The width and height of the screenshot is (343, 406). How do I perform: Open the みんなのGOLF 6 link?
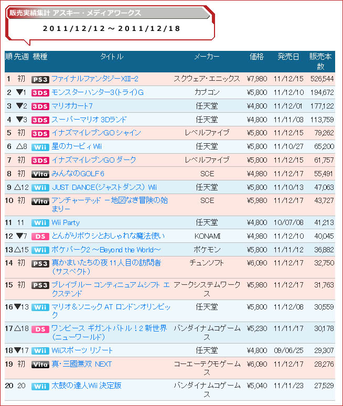pos(78,174)
